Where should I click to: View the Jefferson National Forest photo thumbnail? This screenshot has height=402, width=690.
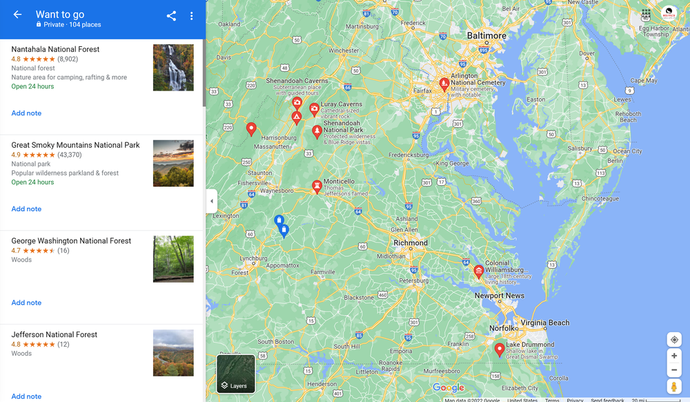pos(173,353)
